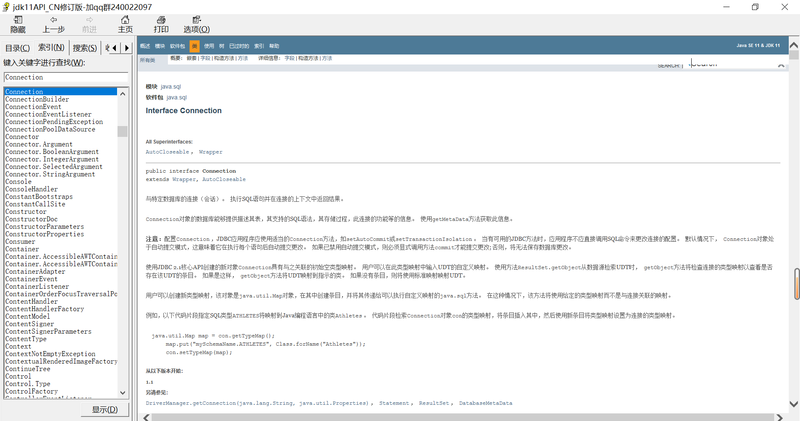The width and height of the screenshot is (800, 421).
Task: Click horizontal scroll left chevron
Action: (146, 417)
